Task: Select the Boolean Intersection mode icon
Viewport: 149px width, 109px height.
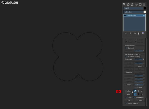Action: click(x=141, y=91)
